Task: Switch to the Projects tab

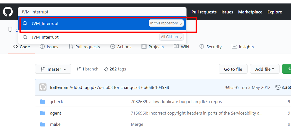Action: pos(152,47)
